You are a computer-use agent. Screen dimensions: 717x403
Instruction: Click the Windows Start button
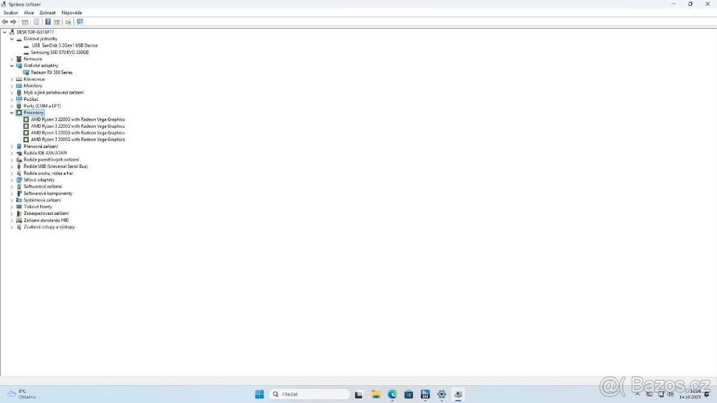click(x=259, y=394)
